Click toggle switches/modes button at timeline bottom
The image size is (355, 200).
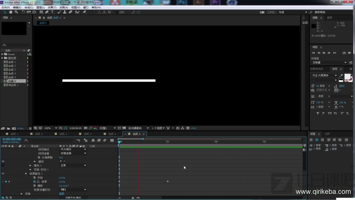coord(74,198)
